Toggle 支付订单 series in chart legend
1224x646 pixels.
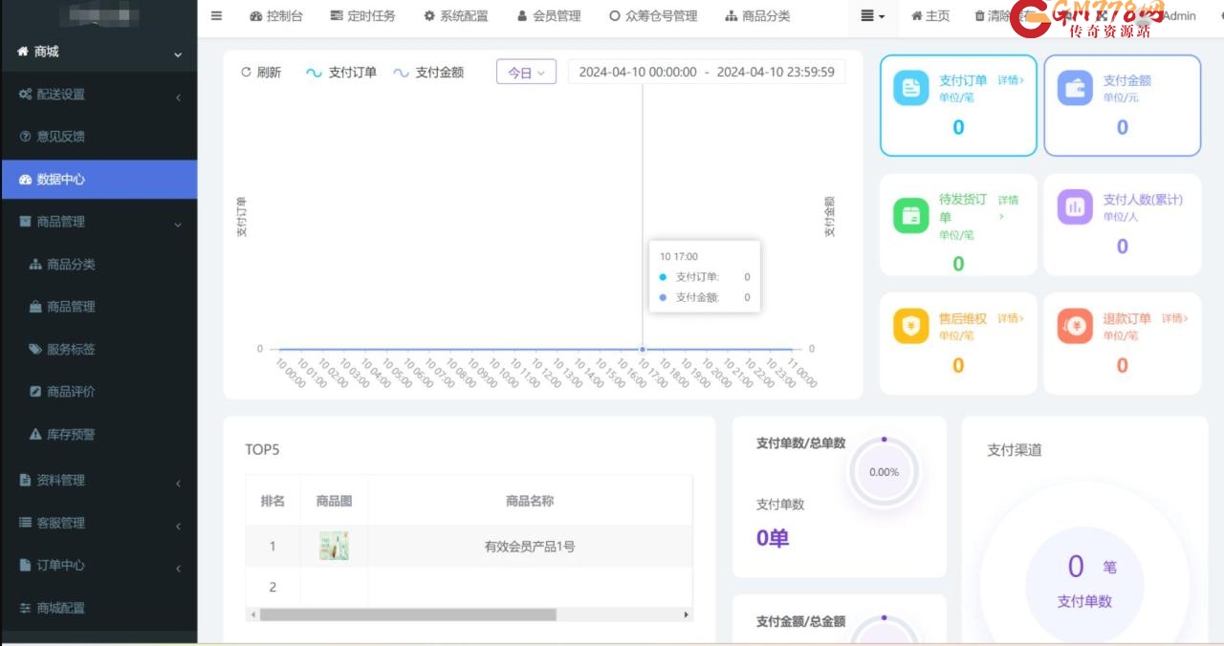coord(341,73)
